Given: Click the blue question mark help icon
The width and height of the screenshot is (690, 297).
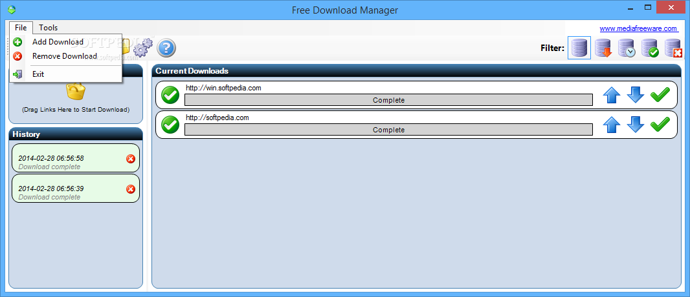Looking at the screenshot, I should coord(166,48).
